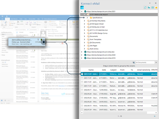
Task: Click SharePoint icon beside sites/2018 URL
Action: [85, 58]
